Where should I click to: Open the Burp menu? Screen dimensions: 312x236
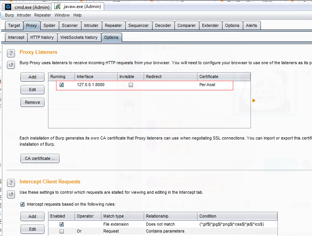9,15
